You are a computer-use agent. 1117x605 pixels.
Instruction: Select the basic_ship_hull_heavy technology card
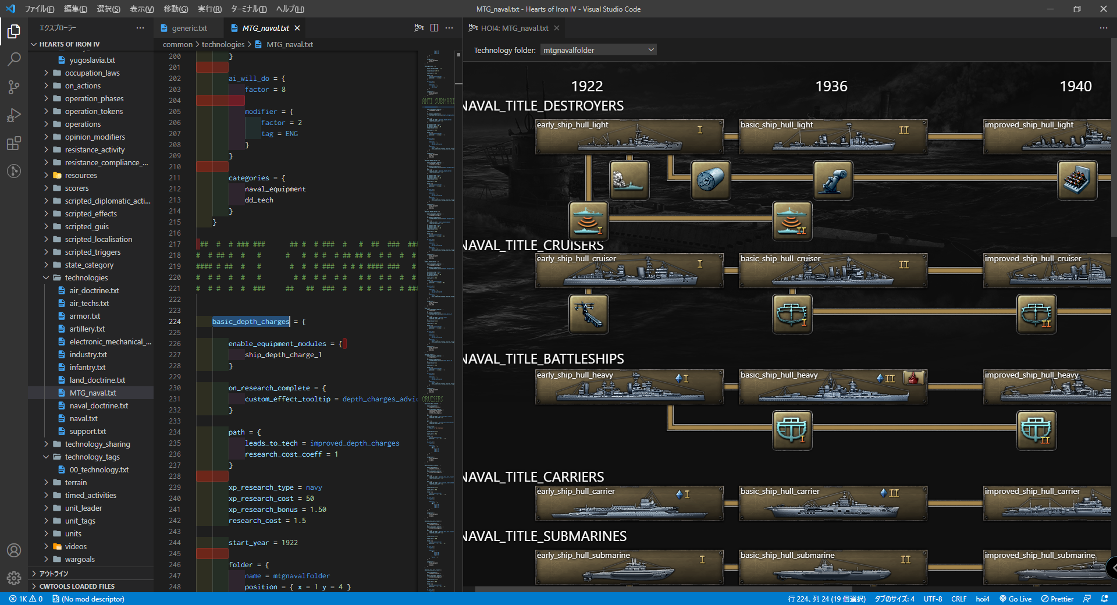833,387
